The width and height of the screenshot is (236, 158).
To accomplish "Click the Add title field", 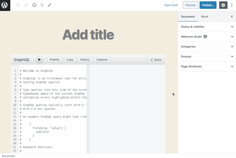I will click(x=88, y=35).
